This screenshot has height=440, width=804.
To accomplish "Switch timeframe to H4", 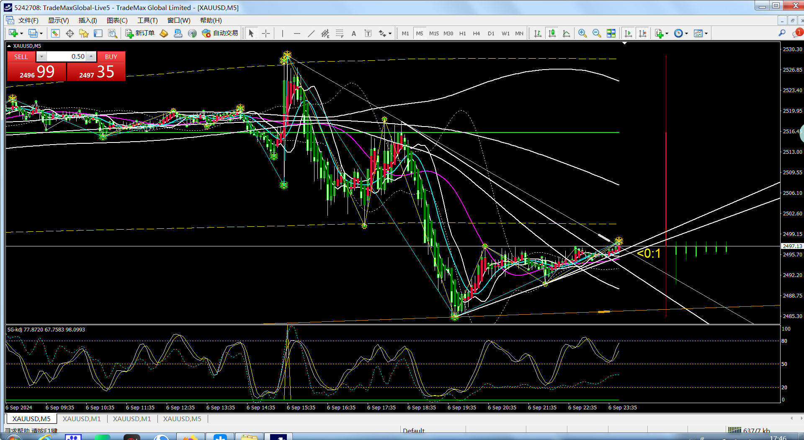I will point(477,34).
